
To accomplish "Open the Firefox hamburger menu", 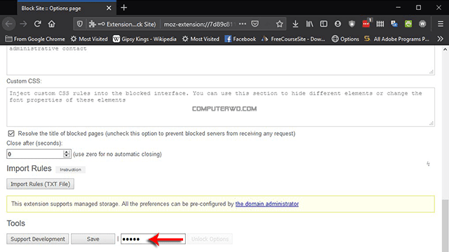I will 441,24.
